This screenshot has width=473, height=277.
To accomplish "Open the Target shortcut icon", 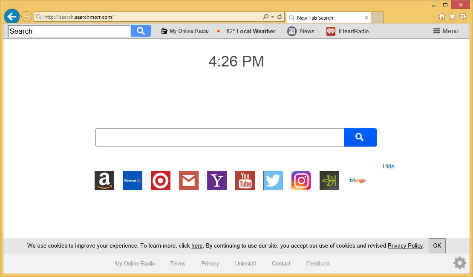I will [161, 181].
